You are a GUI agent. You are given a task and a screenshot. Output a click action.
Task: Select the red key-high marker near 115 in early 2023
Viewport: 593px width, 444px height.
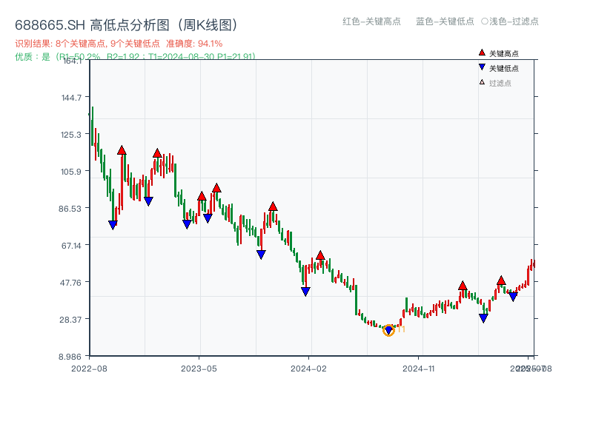pyautogui.click(x=157, y=153)
